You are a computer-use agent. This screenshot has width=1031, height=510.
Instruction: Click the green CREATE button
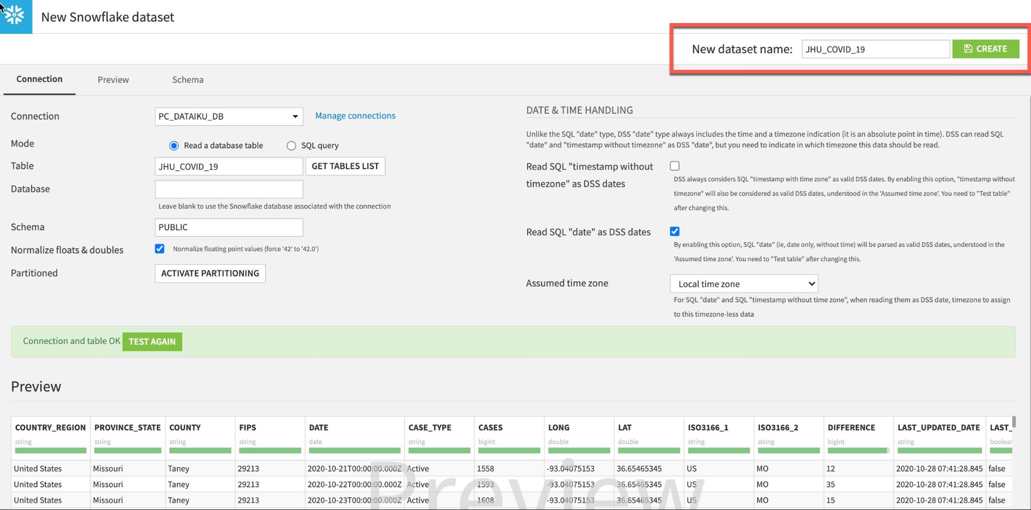point(985,49)
